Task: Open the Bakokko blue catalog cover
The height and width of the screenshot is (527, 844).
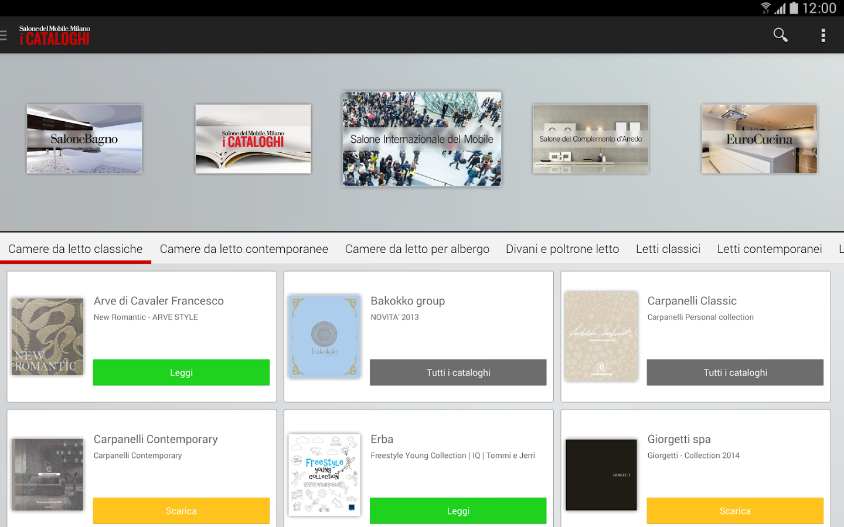Action: (x=324, y=337)
